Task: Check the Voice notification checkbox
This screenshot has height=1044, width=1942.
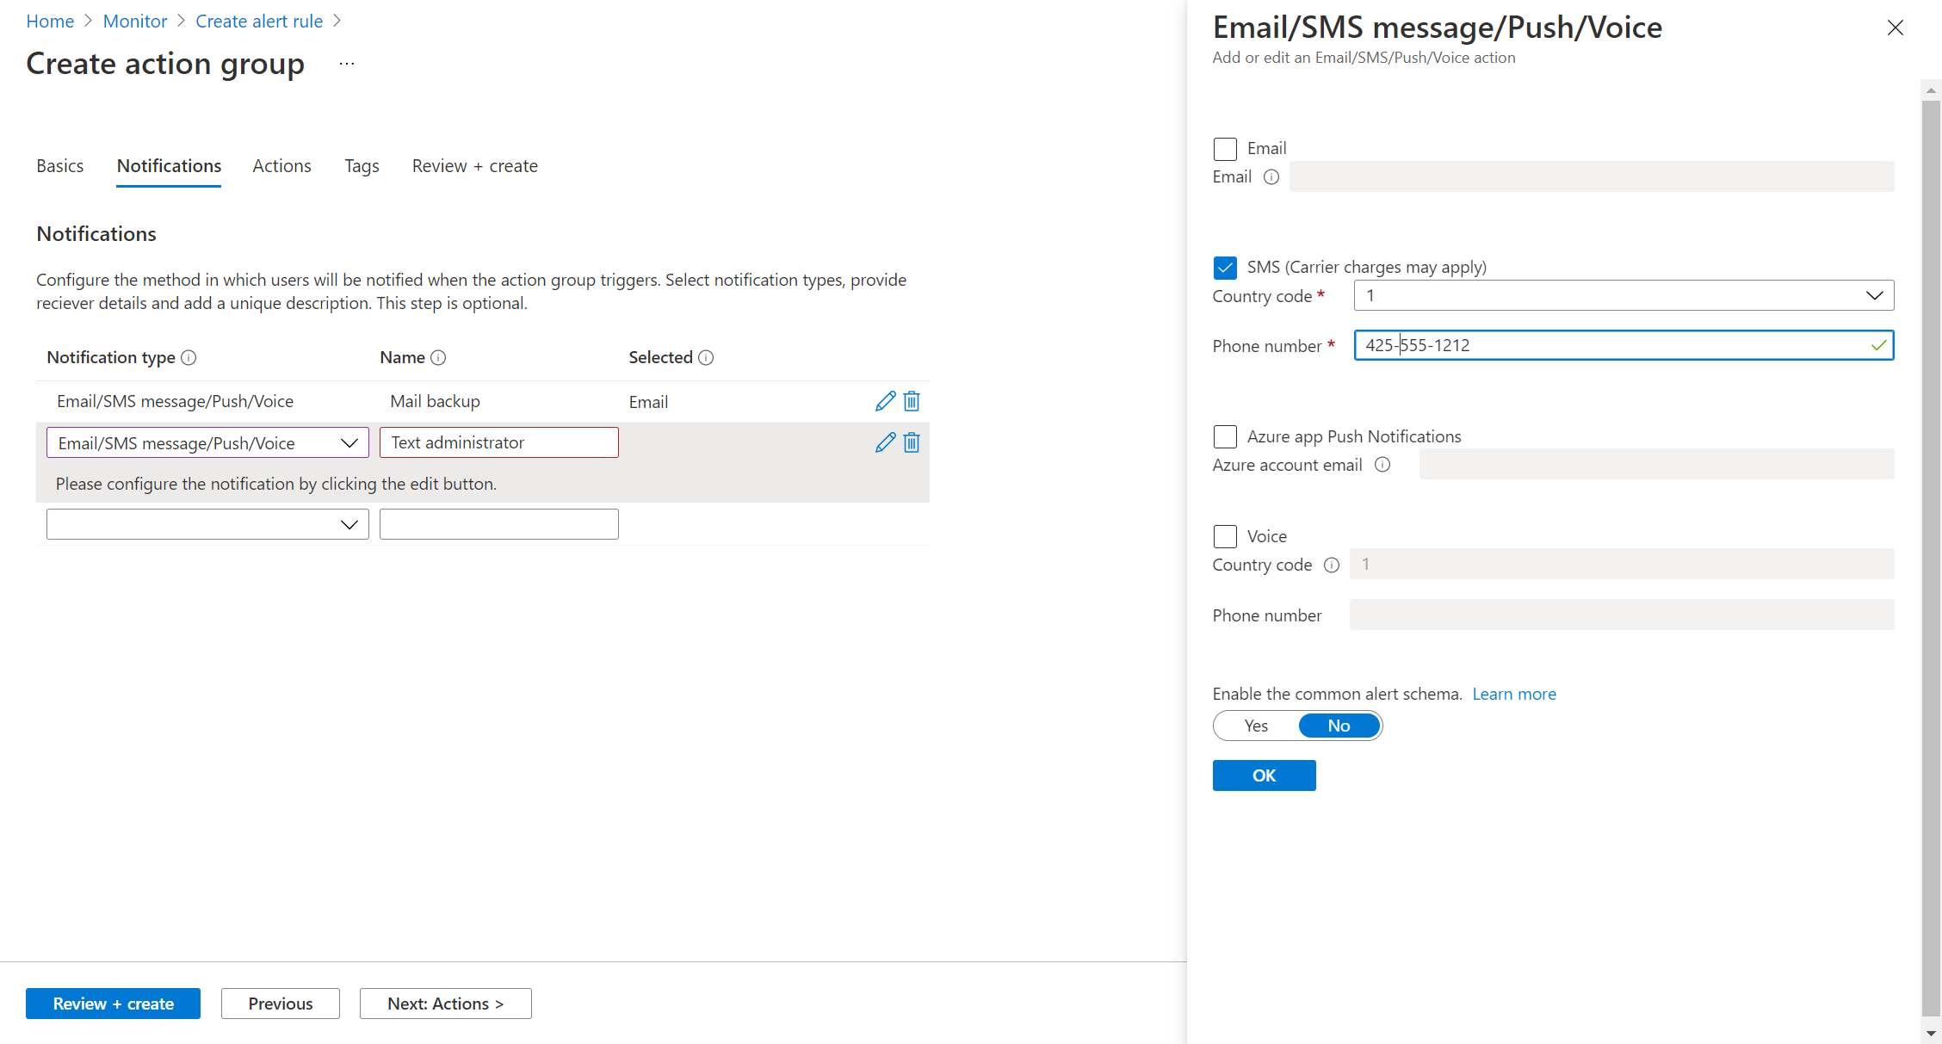Action: 1225,536
